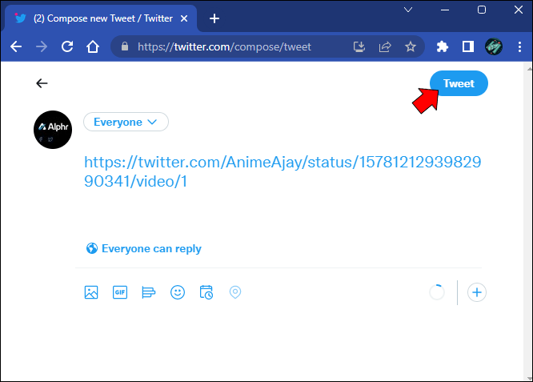Open the GIF picker icon
This screenshot has height=382, width=533.
tap(120, 292)
